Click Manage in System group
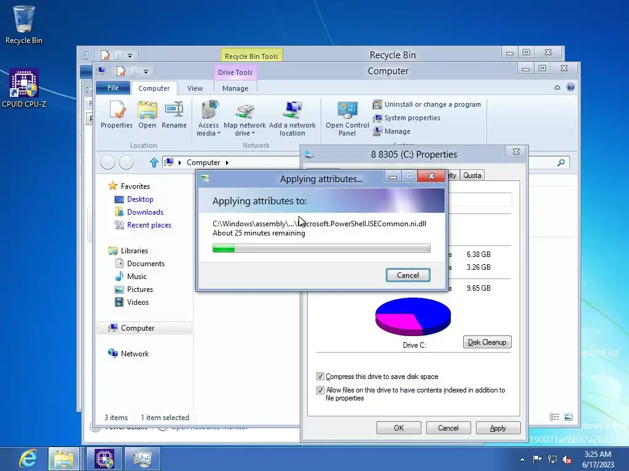The image size is (629, 471). point(391,131)
